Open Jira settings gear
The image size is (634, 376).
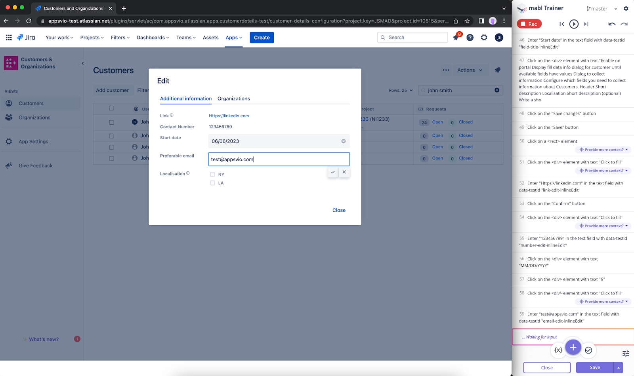click(x=484, y=38)
